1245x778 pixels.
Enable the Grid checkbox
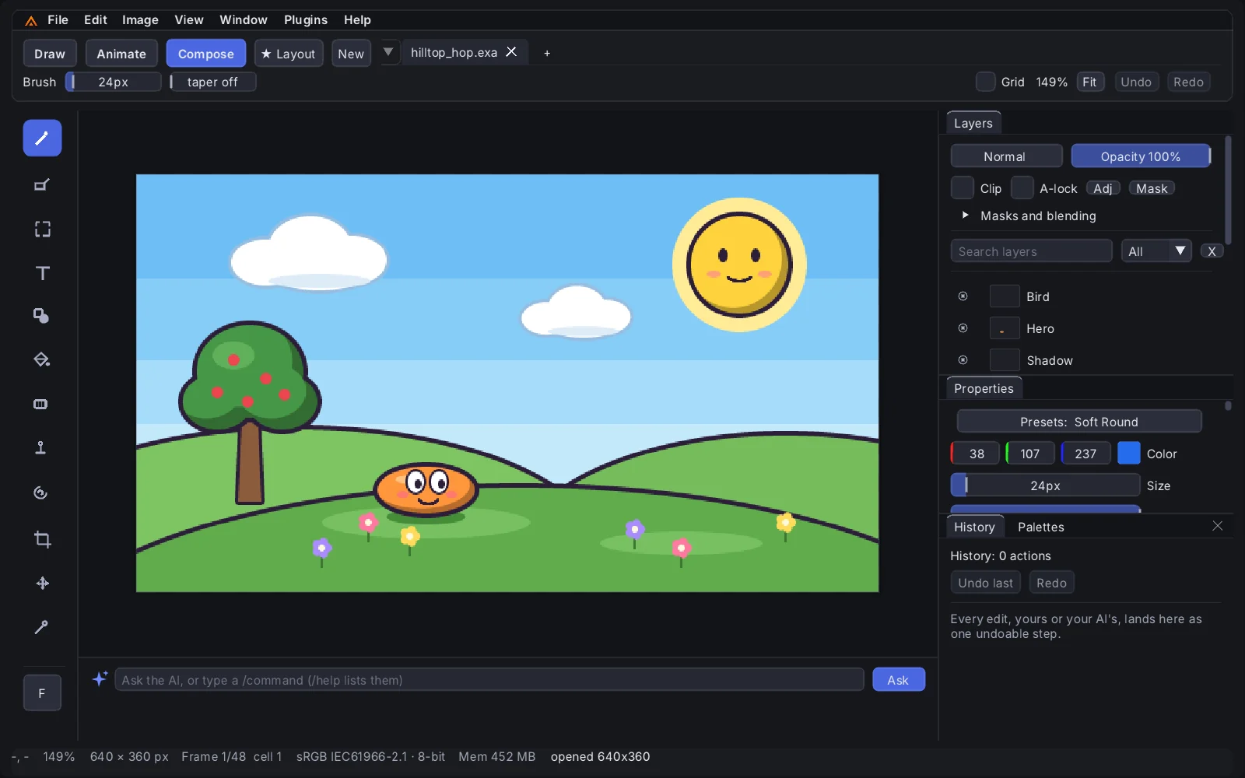pos(986,82)
